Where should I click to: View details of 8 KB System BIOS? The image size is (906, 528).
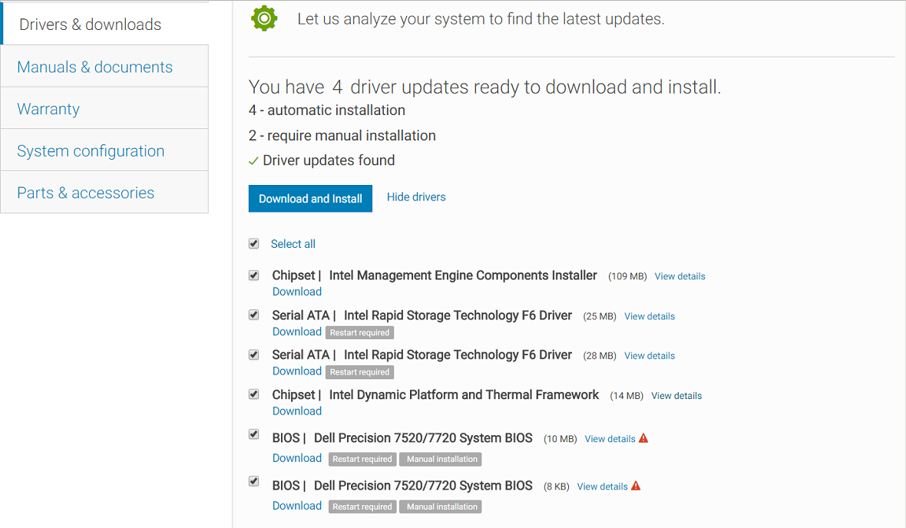[602, 487]
